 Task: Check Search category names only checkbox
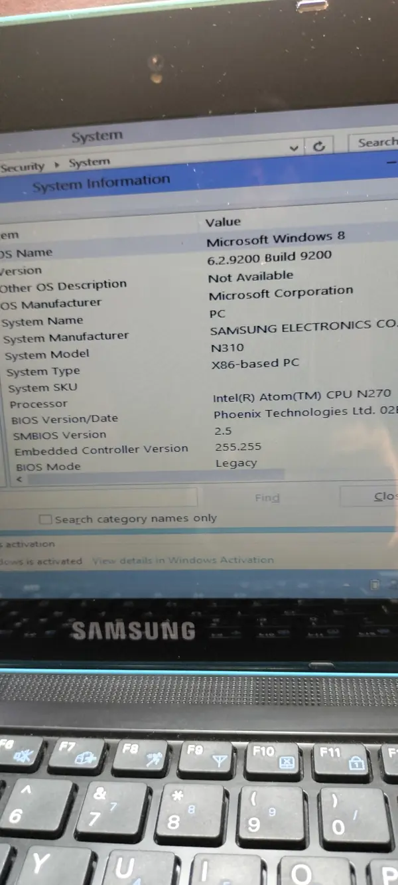(x=45, y=520)
